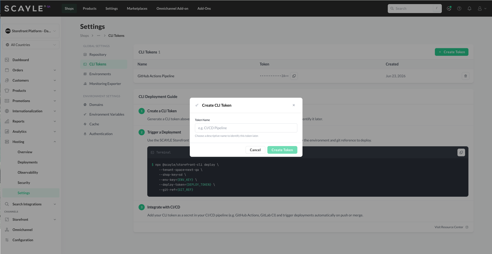Click the Analytics icon in sidebar
492x254 pixels.
click(7, 131)
